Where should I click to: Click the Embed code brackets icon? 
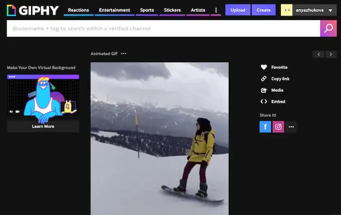(264, 101)
